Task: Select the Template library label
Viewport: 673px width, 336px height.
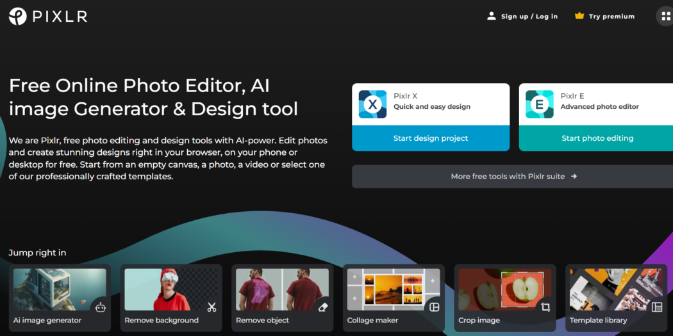Action: coord(598,320)
